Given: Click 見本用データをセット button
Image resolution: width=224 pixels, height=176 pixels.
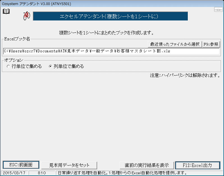Looking at the screenshot, I should (69, 165).
